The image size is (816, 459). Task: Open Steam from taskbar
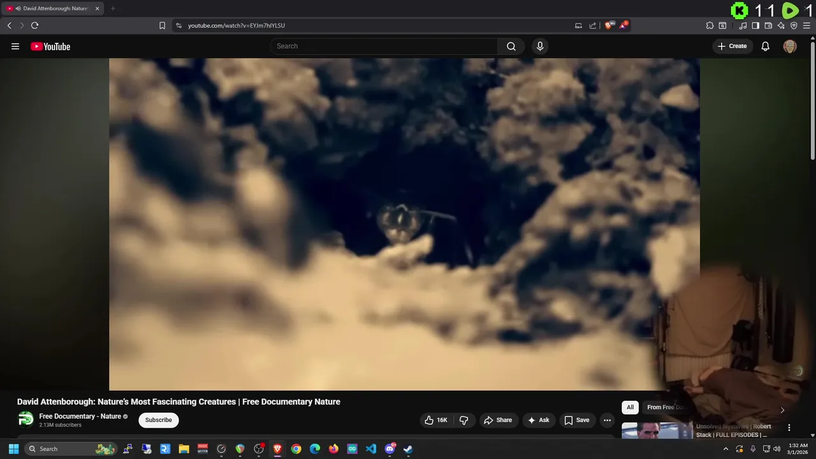click(408, 449)
